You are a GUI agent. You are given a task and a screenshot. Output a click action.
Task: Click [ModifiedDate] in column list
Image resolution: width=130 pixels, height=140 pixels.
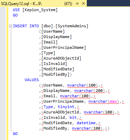coord(58,69)
